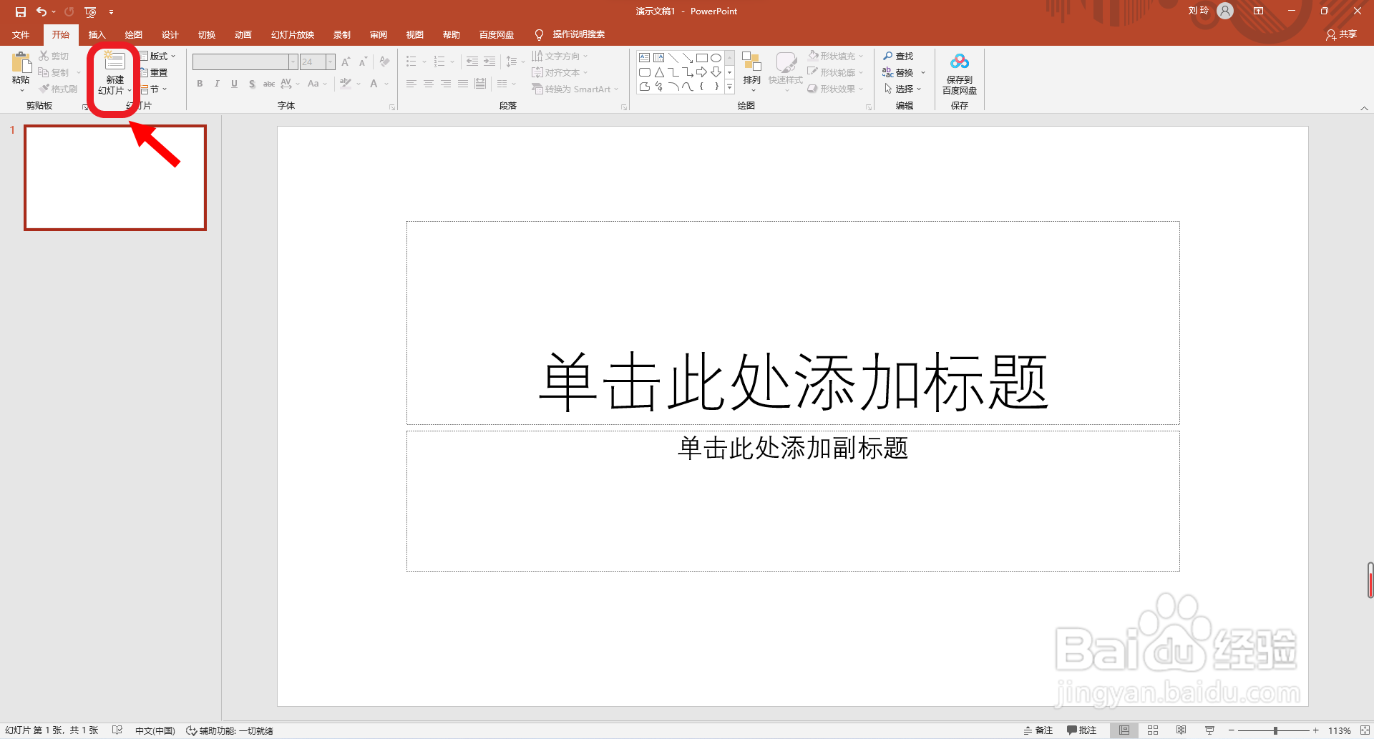The height and width of the screenshot is (739, 1374).
Task: Select the triangle shape in the shapes gallery
Action: click(x=659, y=72)
